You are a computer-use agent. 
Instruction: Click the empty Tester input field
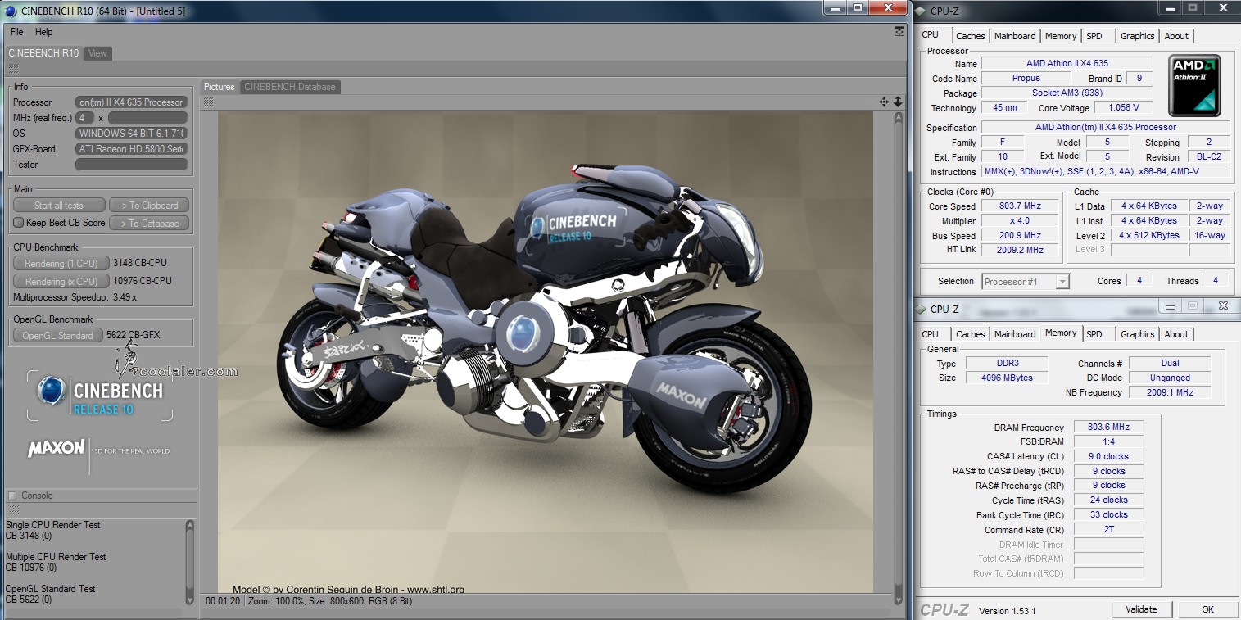coord(132,165)
